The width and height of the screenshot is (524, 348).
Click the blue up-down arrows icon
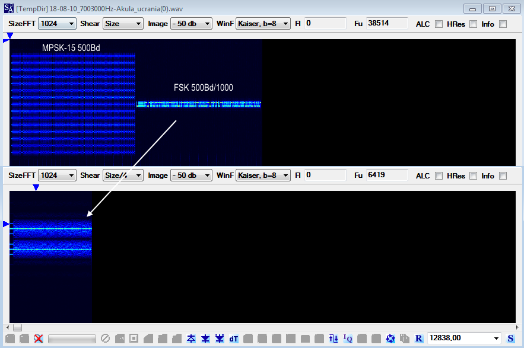pos(334,339)
